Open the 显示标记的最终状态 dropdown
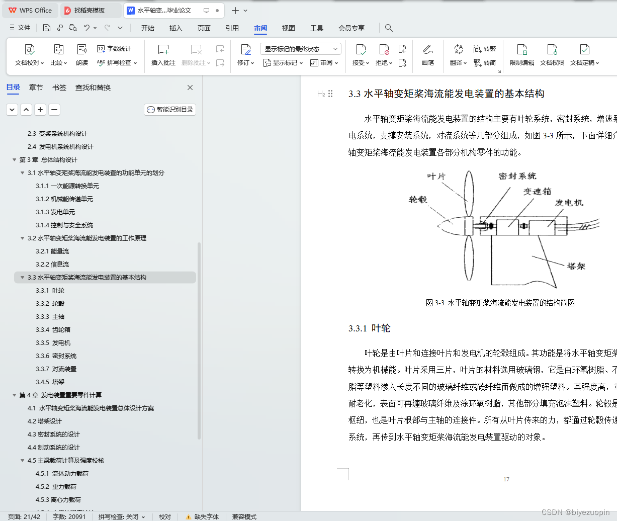The height and width of the screenshot is (521, 617). pos(300,48)
